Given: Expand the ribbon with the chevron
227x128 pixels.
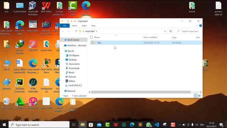Looking at the screenshot, I should pos(197,26).
